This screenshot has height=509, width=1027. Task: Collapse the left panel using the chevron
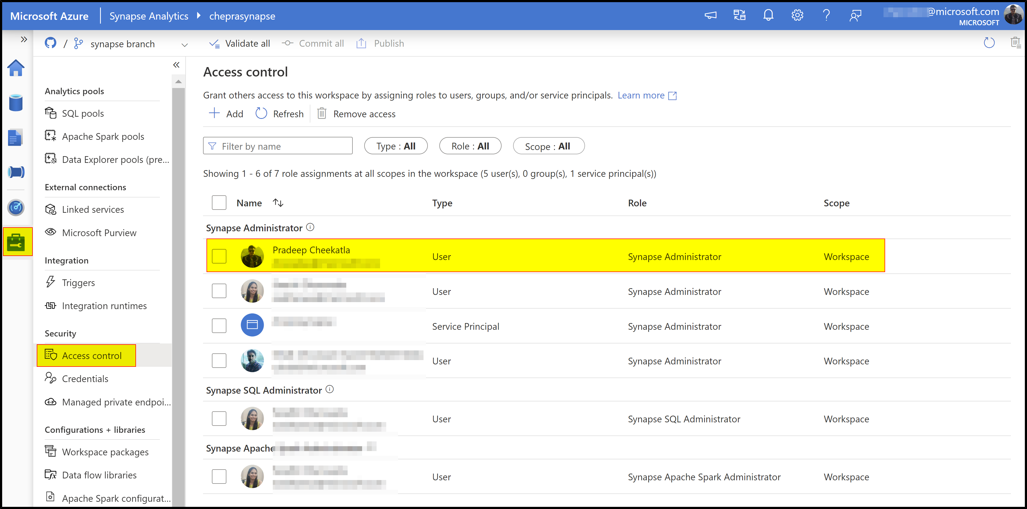click(x=176, y=65)
